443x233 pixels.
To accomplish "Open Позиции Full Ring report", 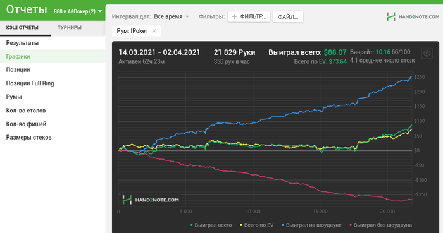I will pyautogui.click(x=53, y=83).
